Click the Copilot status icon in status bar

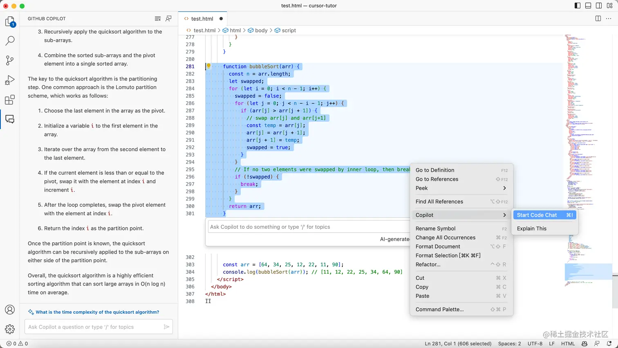584,344
